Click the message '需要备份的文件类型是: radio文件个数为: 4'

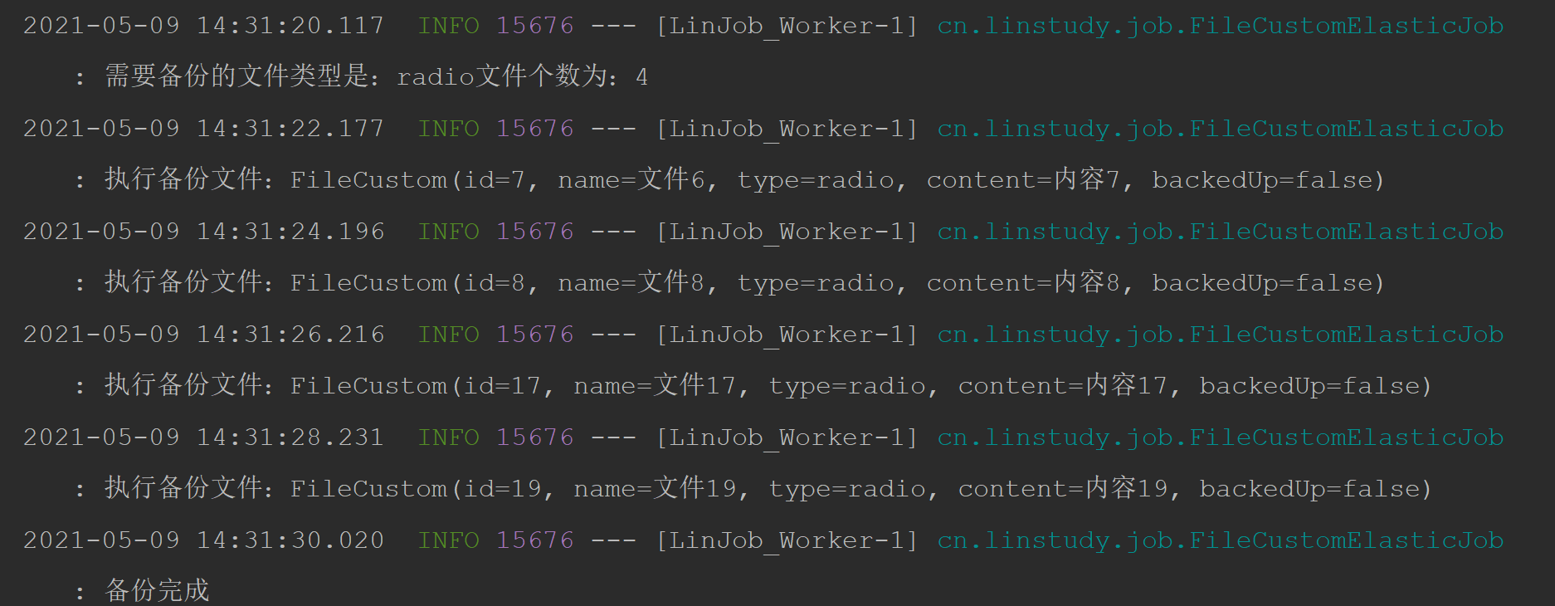(x=376, y=76)
